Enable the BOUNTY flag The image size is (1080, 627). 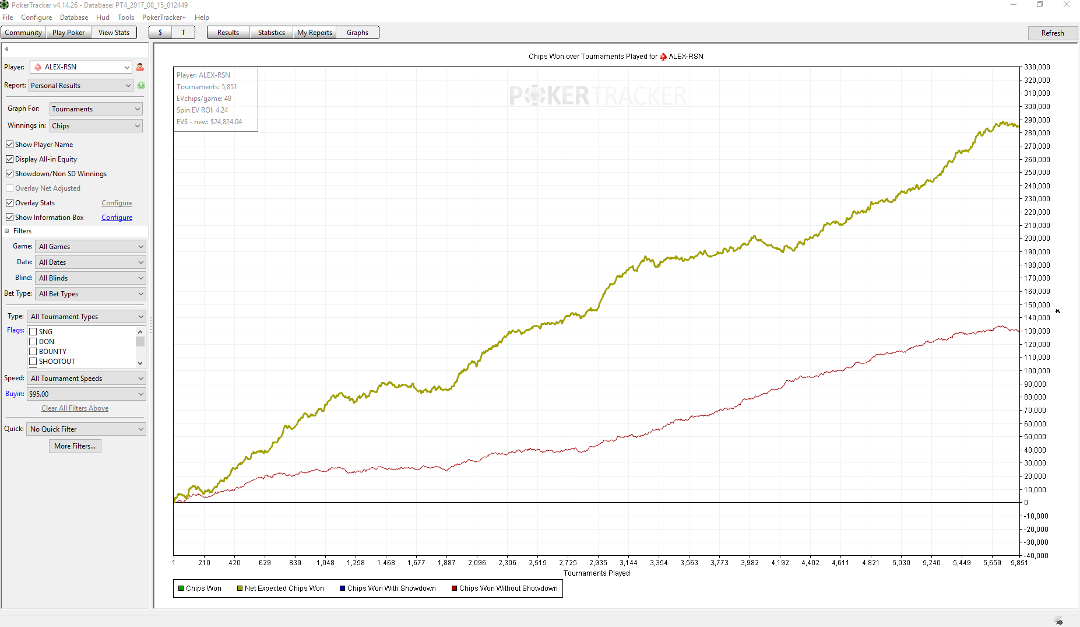[33, 352]
